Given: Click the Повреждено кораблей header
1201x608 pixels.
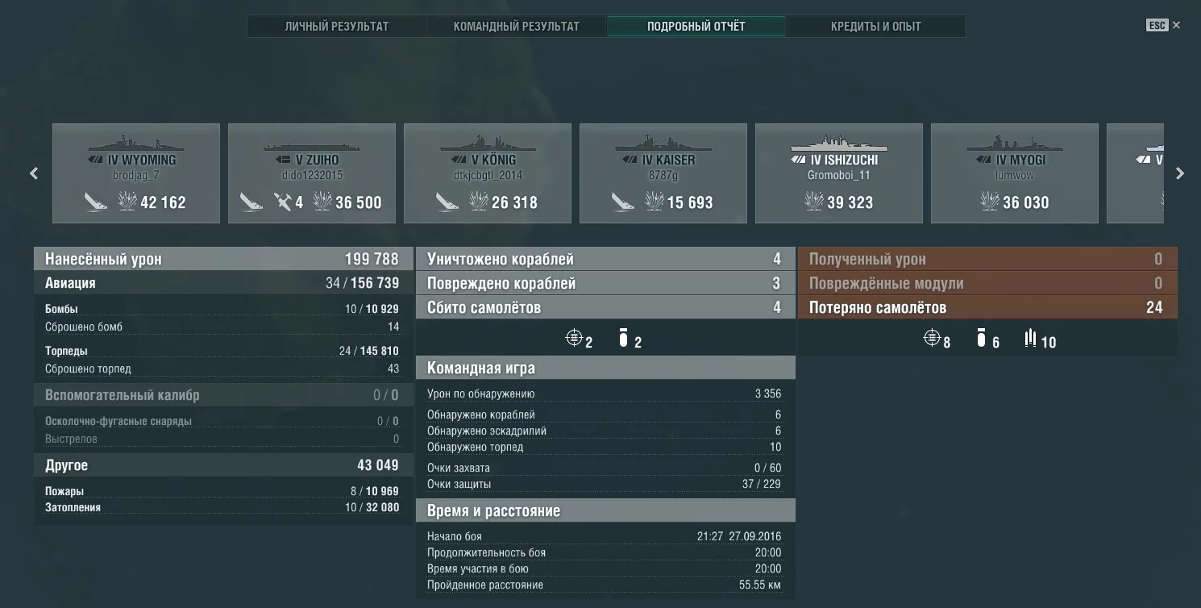Looking at the screenshot, I should click(x=605, y=283).
